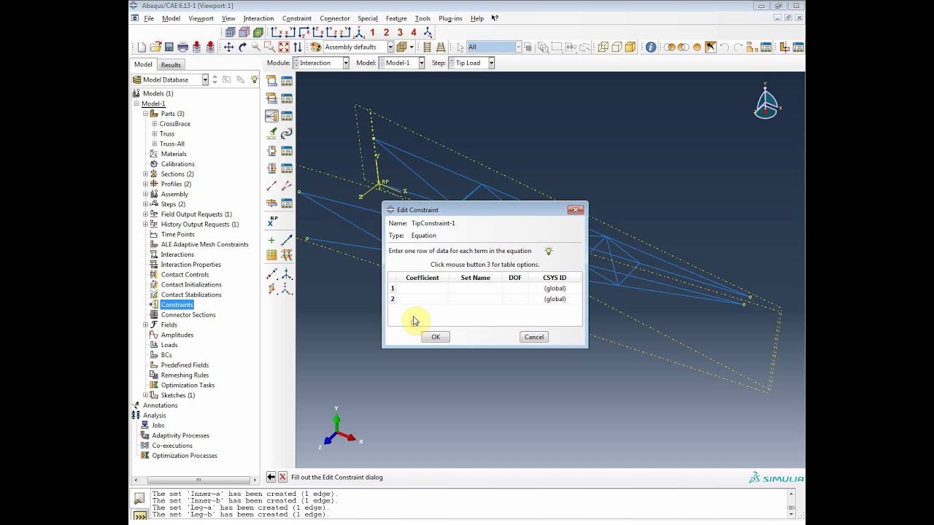Viewport: 934px width, 525px height.
Task: Select Loads in the model tree
Action: (x=169, y=345)
